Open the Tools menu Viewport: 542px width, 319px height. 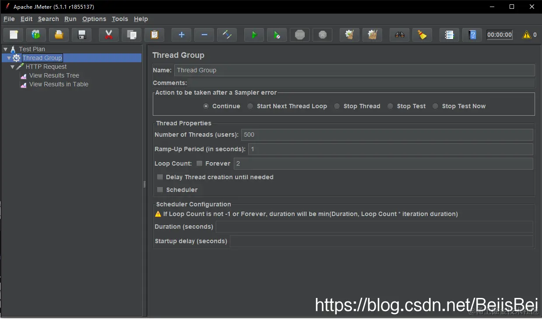120,19
